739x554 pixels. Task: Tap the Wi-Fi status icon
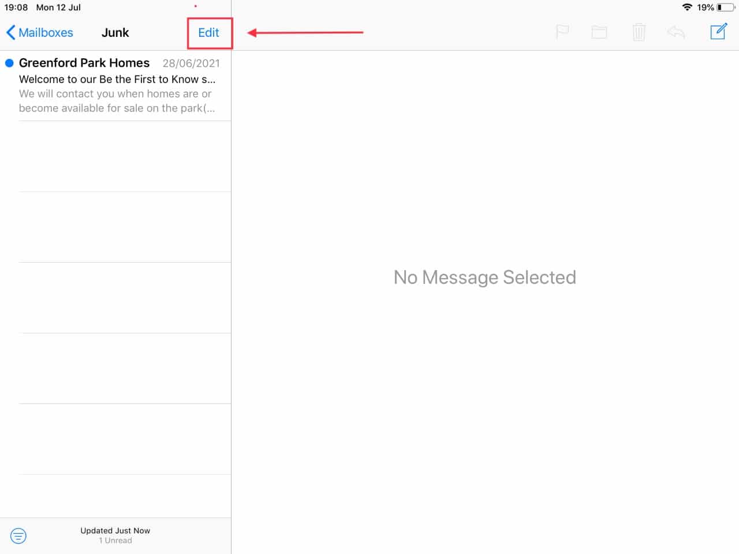tap(687, 8)
